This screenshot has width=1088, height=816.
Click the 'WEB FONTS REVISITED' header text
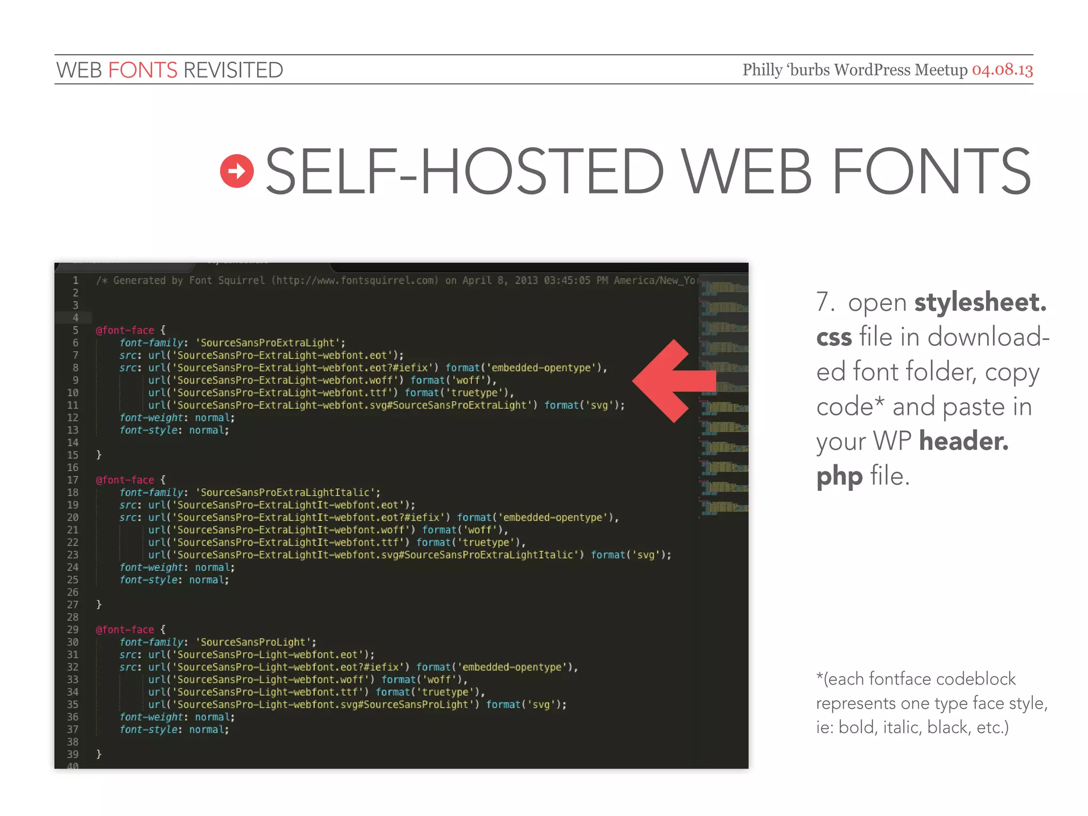tap(169, 70)
